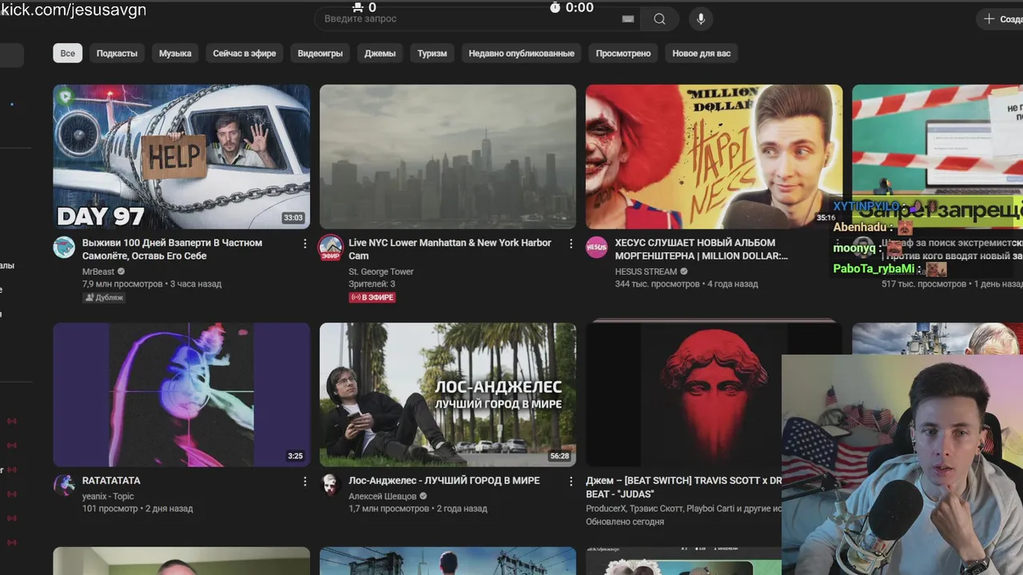Screen dimensions: 1023x575
Task: Click Алексей Шевцов channel name
Action: (382, 496)
